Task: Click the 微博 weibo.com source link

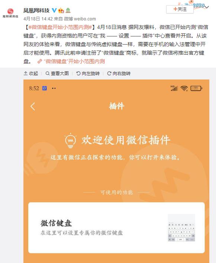Action: tap(80, 19)
